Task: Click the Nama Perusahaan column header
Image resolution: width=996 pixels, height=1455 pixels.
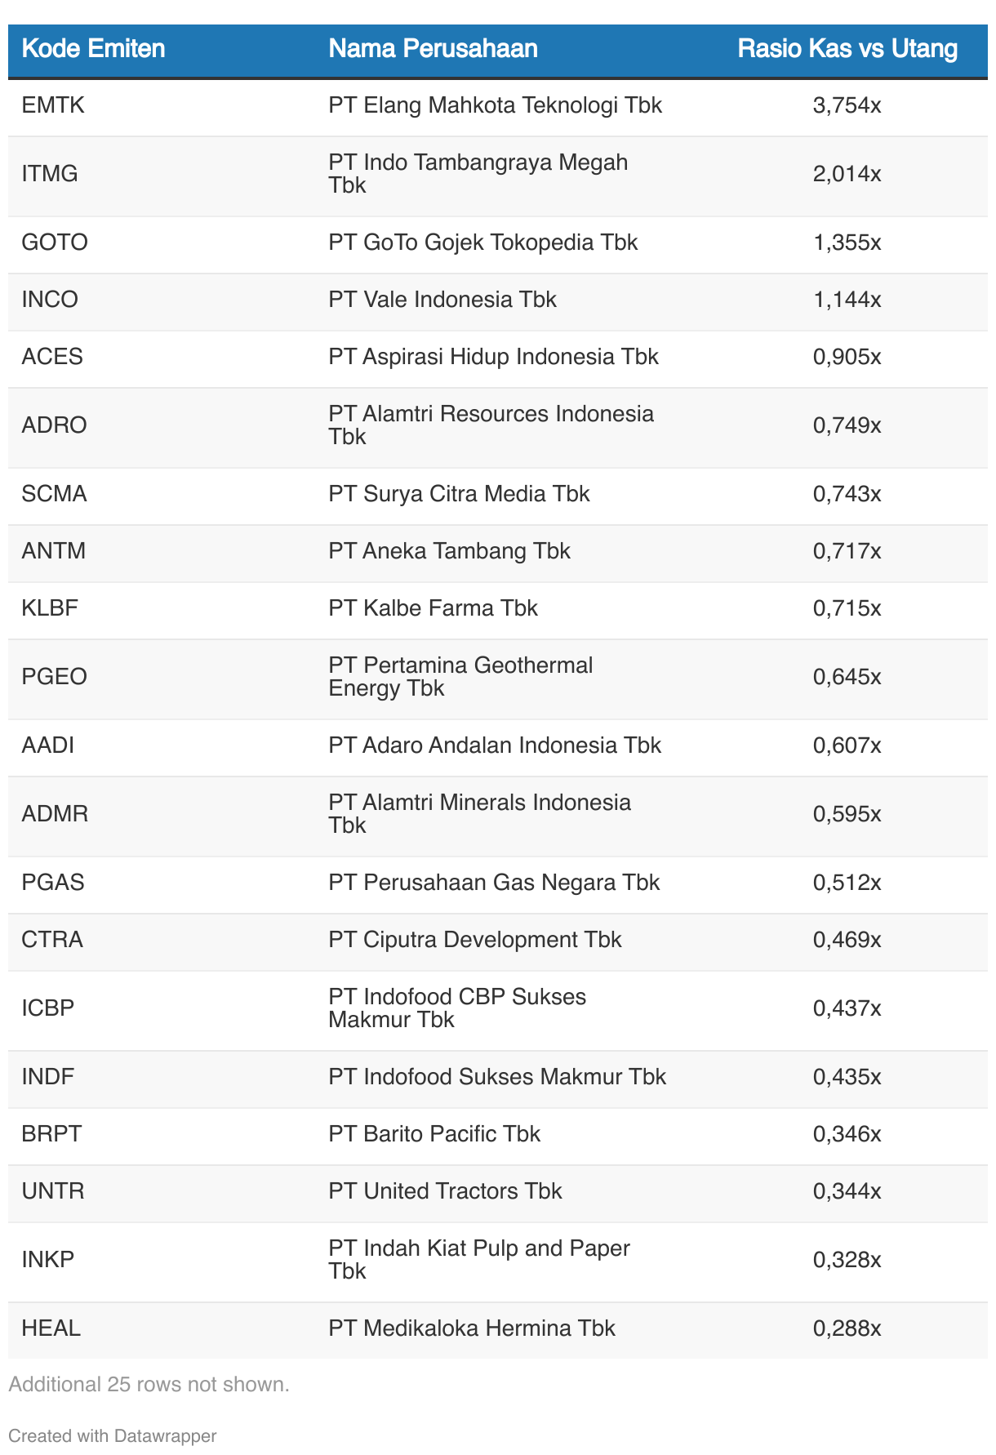Action: [x=433, y=49]
